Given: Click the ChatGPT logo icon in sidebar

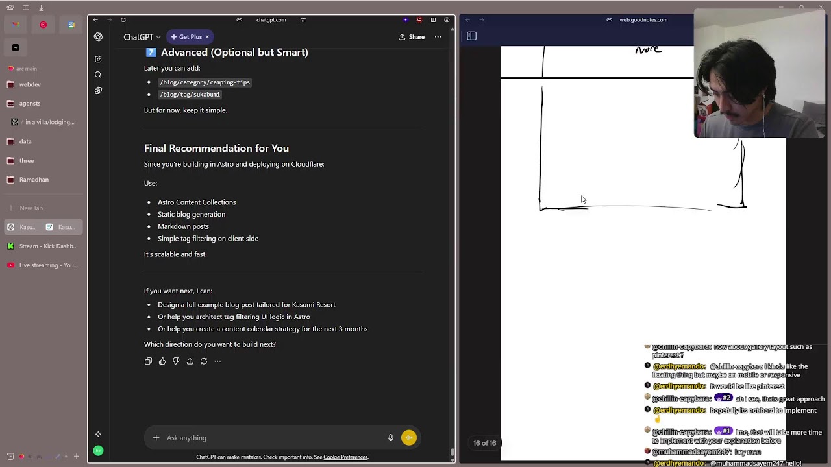Looking at the screenshot, I should pyautogui.click(x=98, y=37).
